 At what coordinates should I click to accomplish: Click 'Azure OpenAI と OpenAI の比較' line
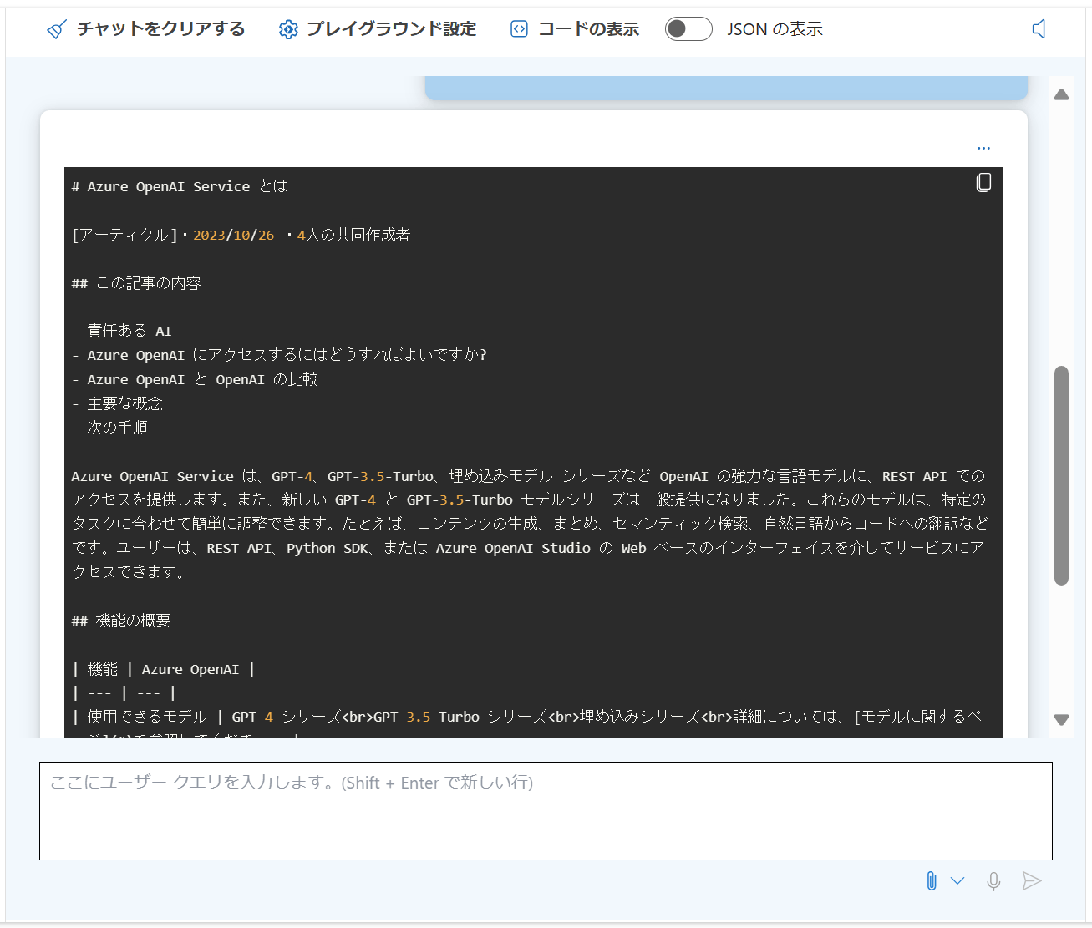tap(202, 379)
